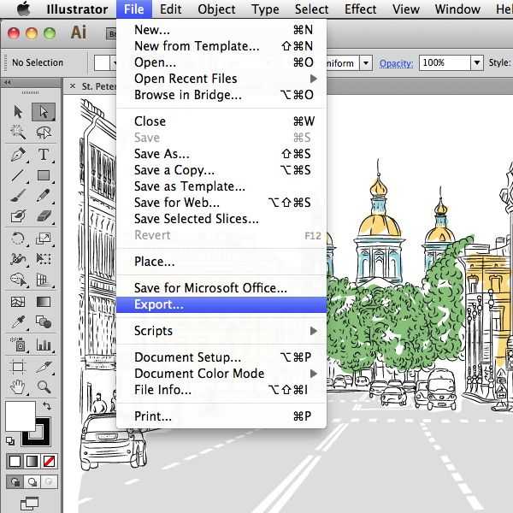The height and width of the screenshot is (513, 513).
Task: Select the Perspective Grid tool
Action: point(44,280)
